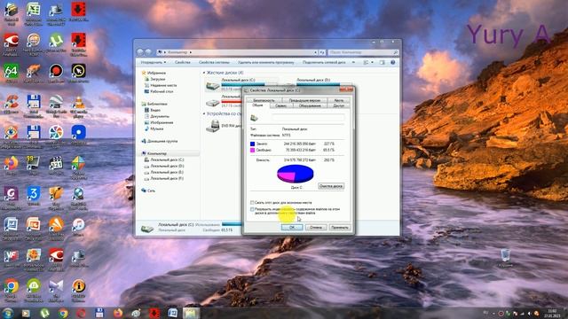The image size is (568, 319).
Task: Click the Explorer Back navigation button
Action: point(140,52)
